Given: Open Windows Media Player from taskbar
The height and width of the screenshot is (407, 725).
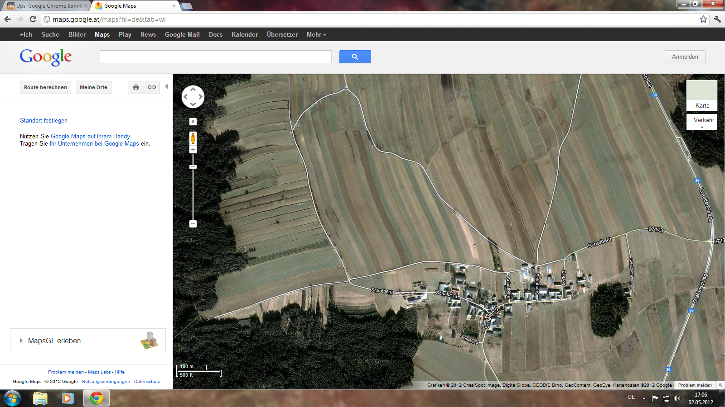Looking at the screenshot, I should coord(68,398).
